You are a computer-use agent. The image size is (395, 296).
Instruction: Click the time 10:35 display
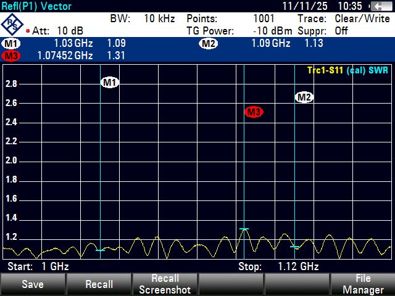[350, 6]
